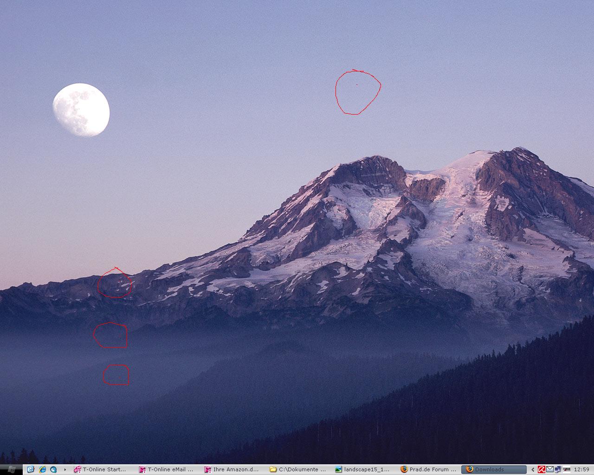Switch to landscape15 image window
This screenshot has height=475, width=594.
[363, 469]
